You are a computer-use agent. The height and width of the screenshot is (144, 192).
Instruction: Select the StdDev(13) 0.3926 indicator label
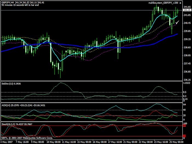pos(11,84)
